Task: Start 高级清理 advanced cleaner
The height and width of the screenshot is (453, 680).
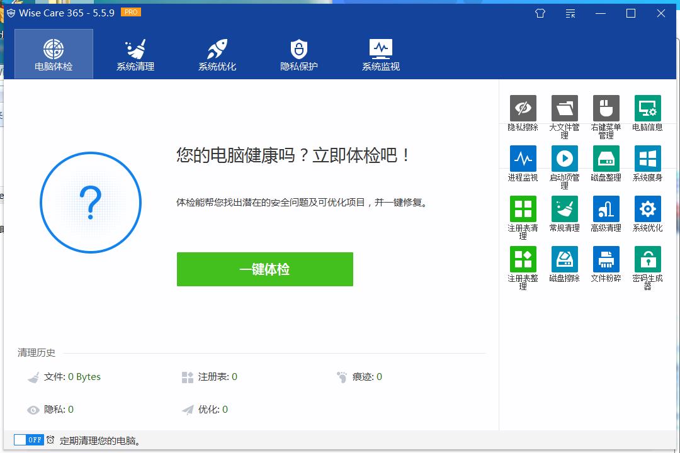Action: 606,208
